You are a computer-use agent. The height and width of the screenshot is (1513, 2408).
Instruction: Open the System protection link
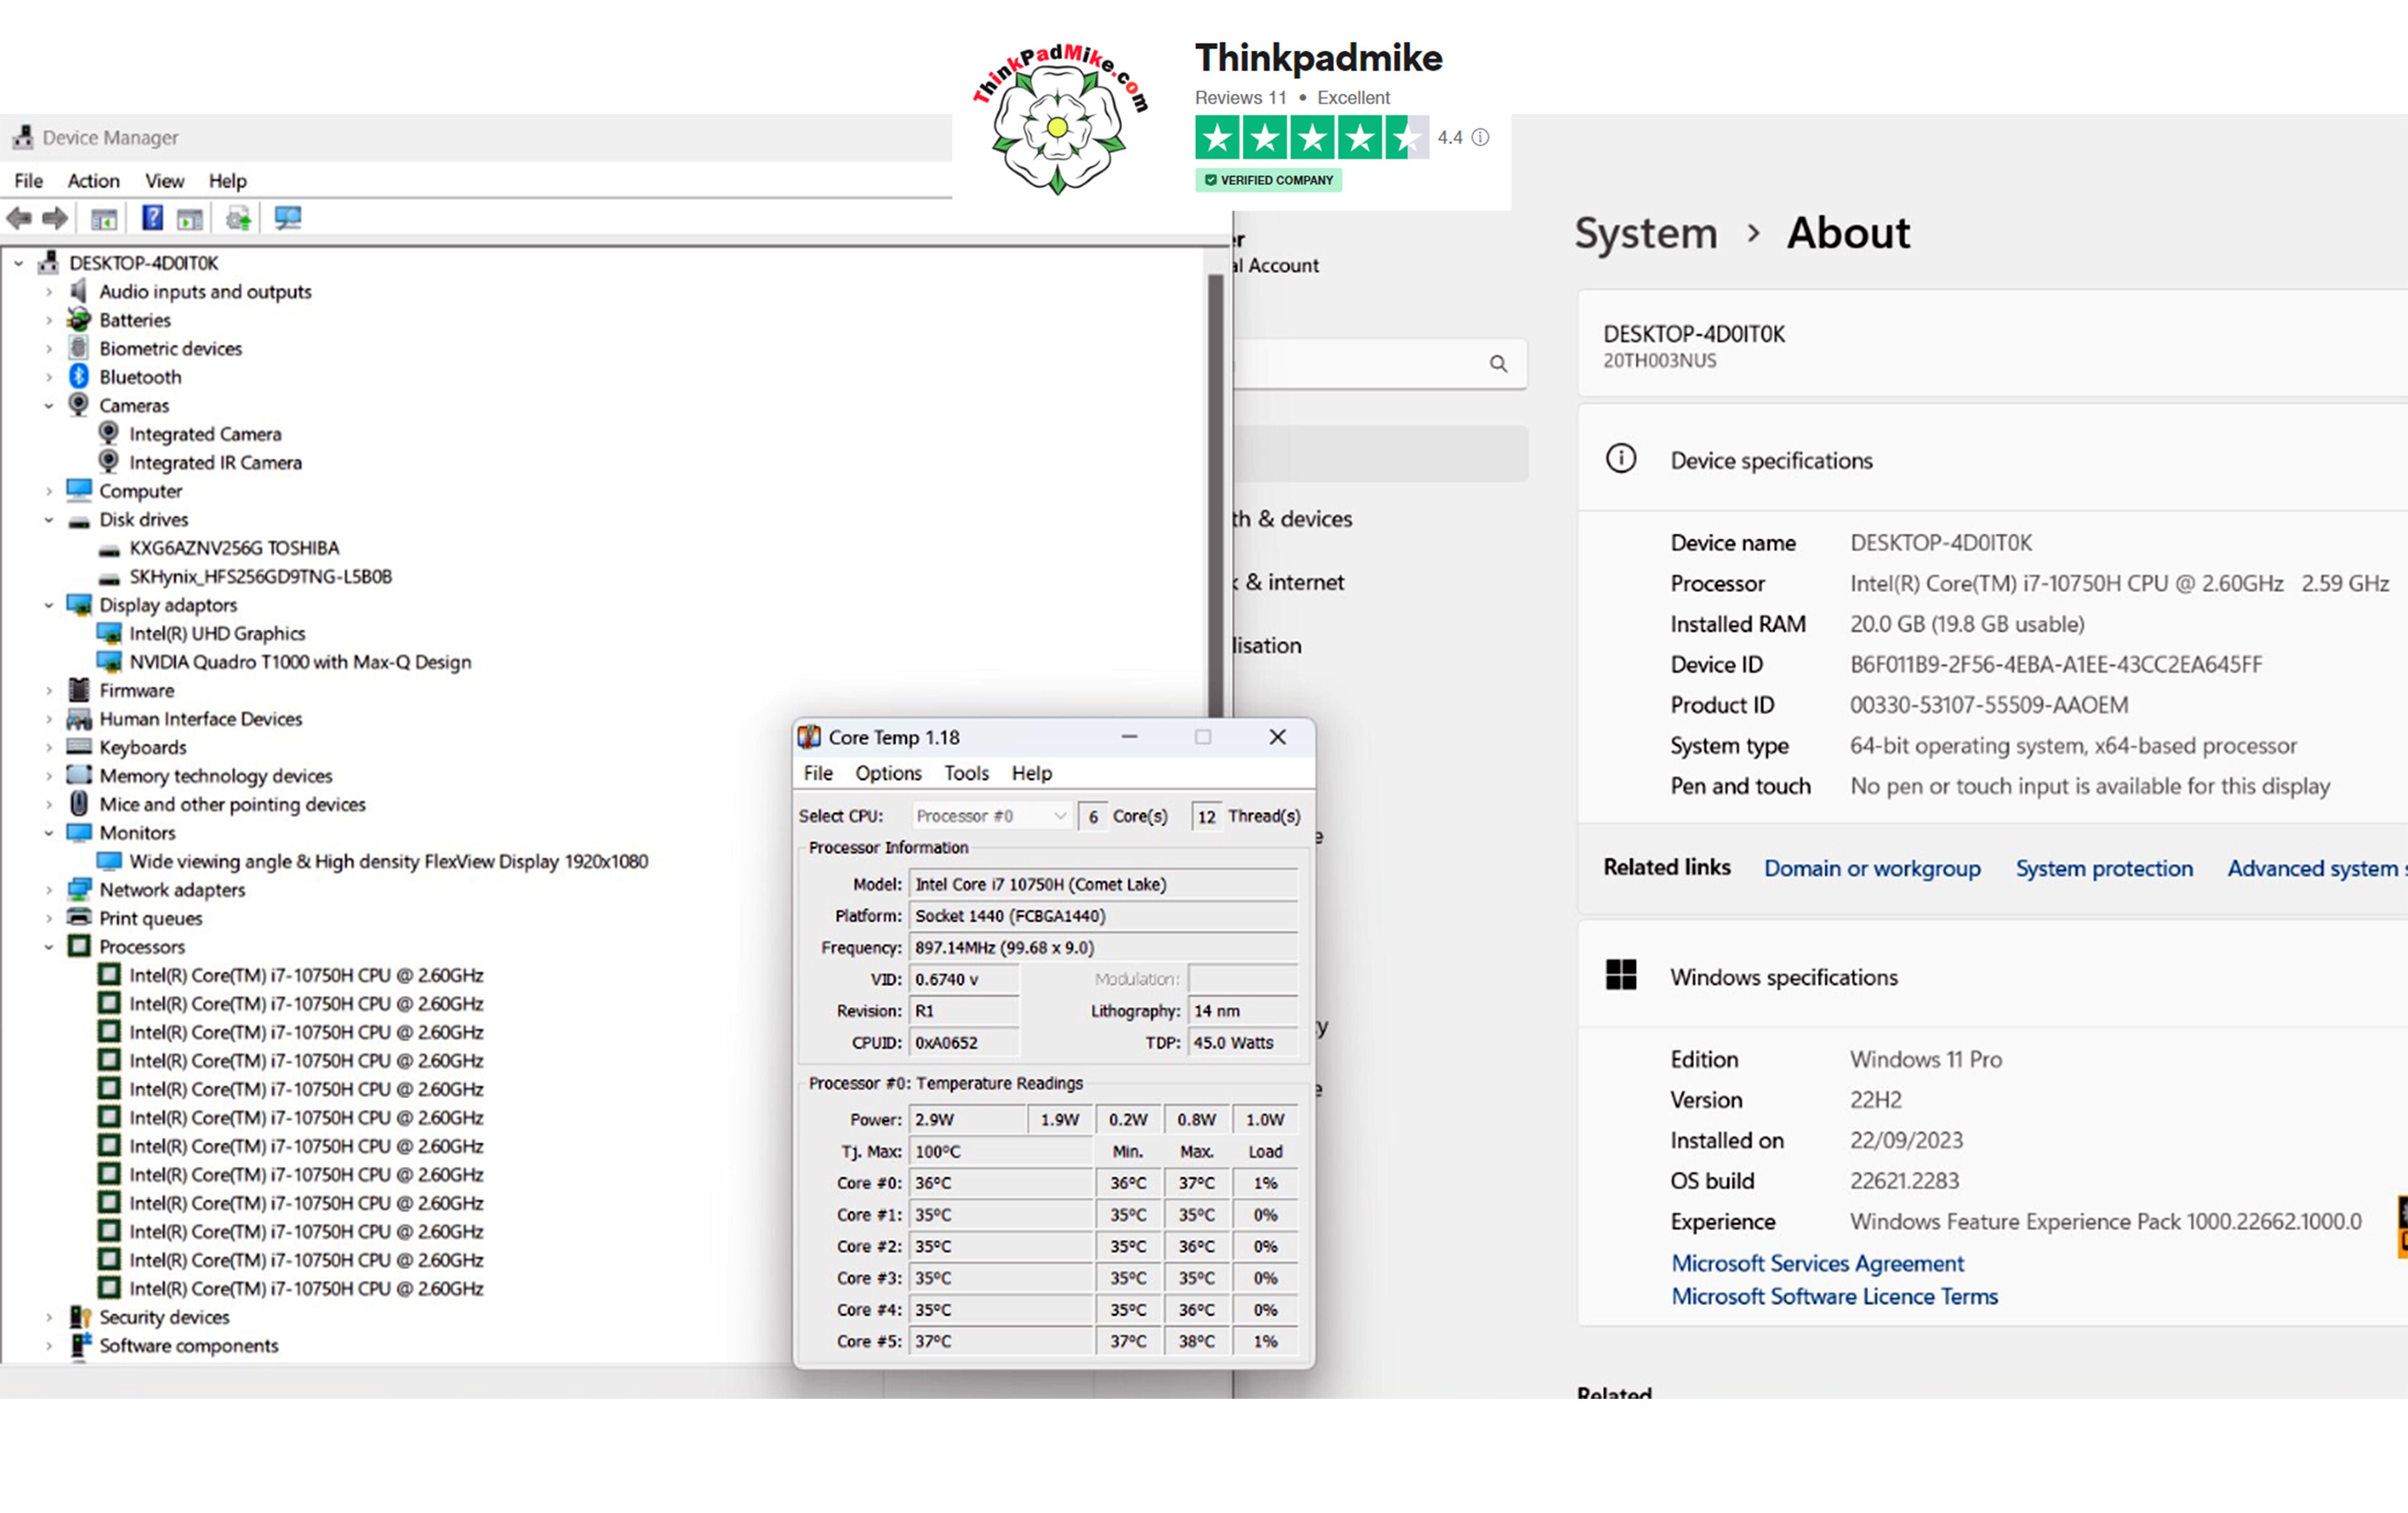pos(2104,868)
